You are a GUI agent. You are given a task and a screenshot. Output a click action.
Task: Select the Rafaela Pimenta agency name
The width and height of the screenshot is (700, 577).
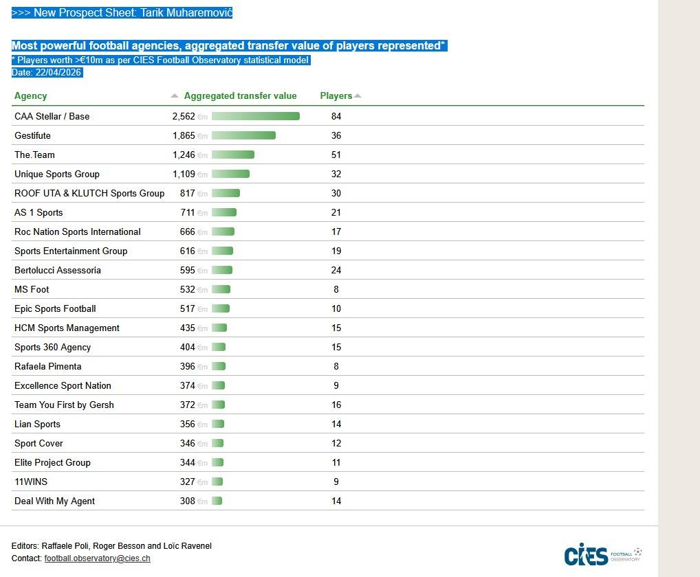[47, 367]
